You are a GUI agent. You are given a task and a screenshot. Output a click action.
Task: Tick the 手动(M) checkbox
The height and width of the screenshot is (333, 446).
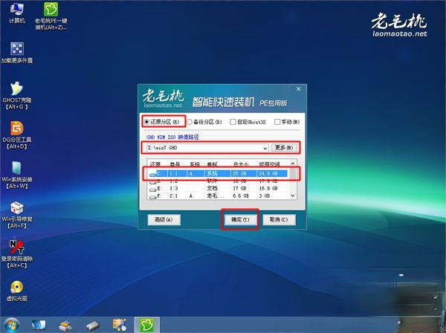(277, 122)
